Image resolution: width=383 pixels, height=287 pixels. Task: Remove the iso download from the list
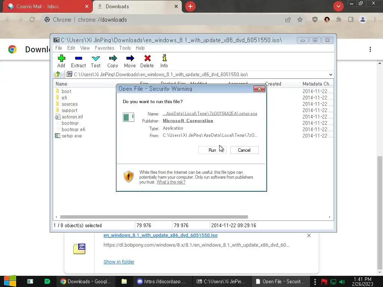coord(309,235)
